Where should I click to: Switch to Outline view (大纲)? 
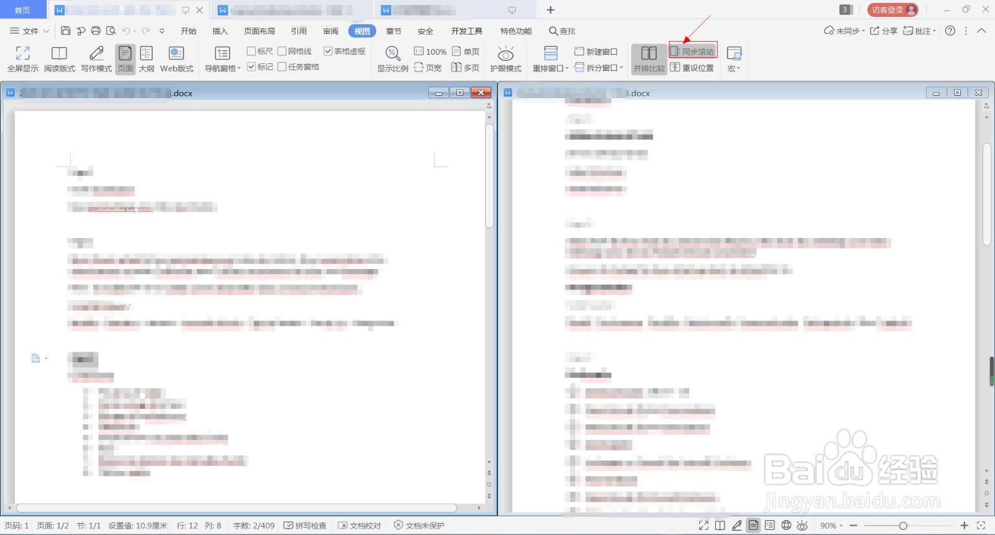tap(147, 59)
